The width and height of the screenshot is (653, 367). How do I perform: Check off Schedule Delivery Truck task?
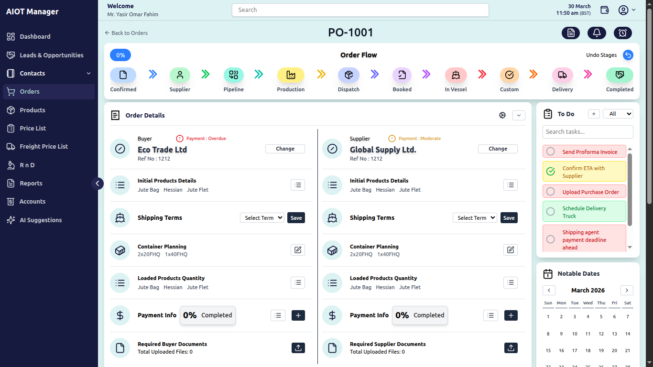point(551,212)
